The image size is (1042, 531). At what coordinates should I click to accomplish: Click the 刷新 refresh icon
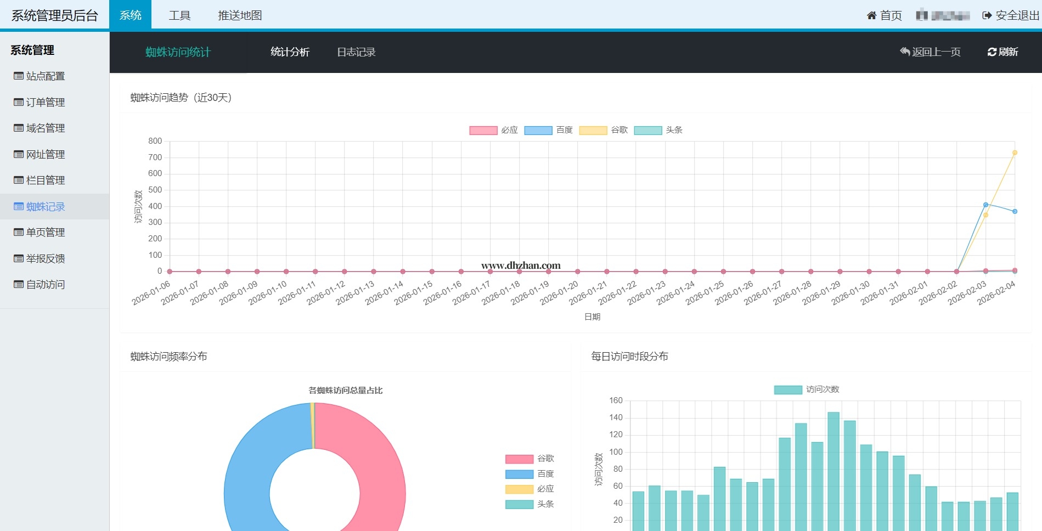click(992, 52)
